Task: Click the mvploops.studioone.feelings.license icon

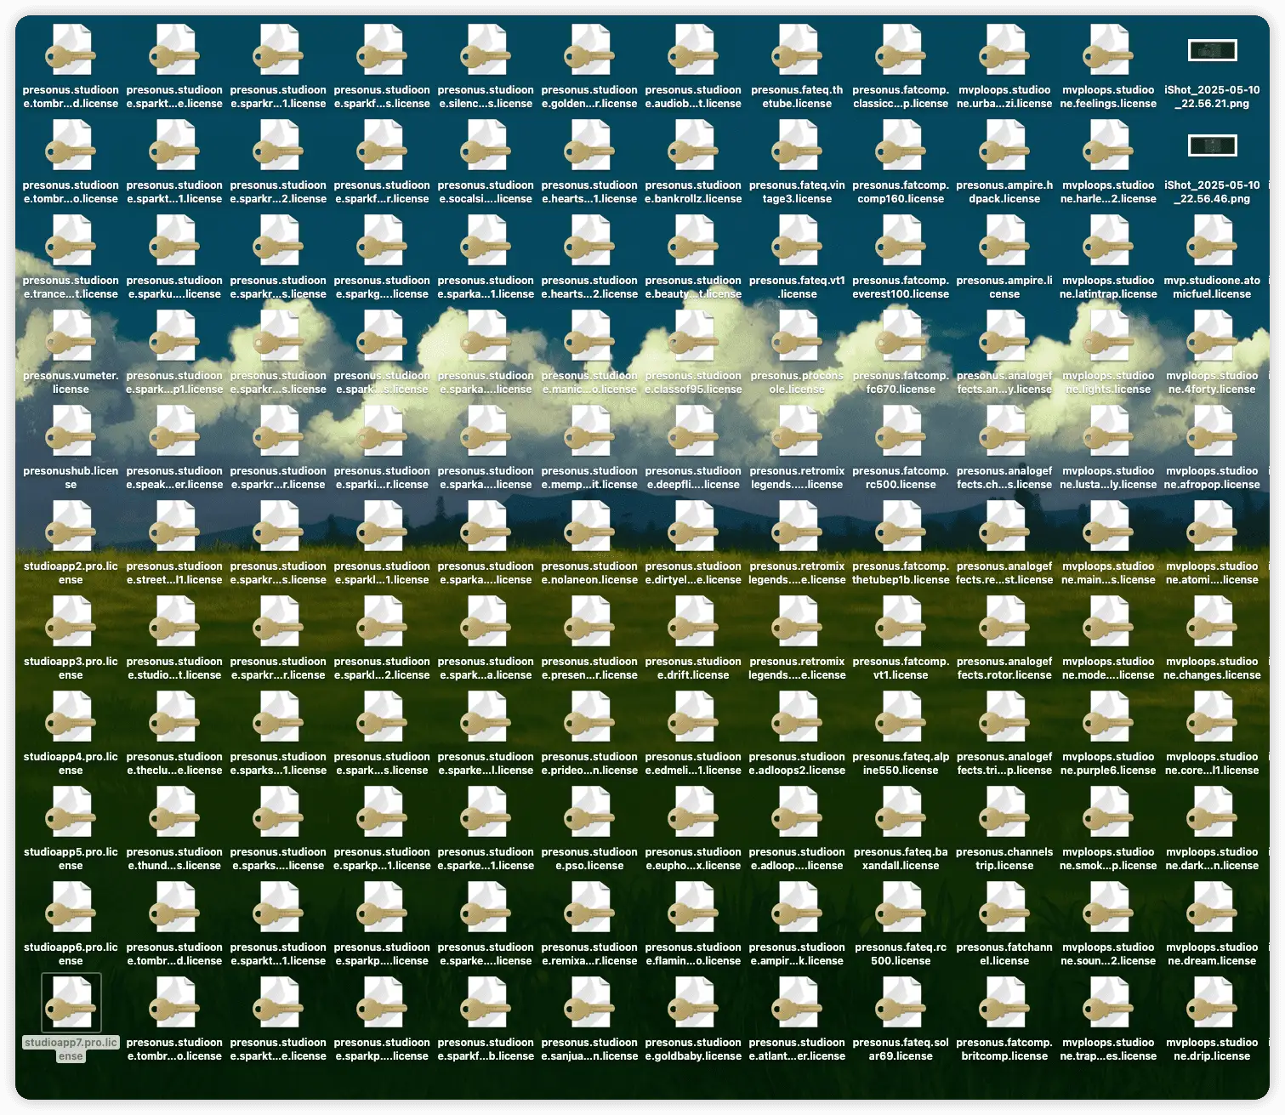Action: pos(1108,51)
